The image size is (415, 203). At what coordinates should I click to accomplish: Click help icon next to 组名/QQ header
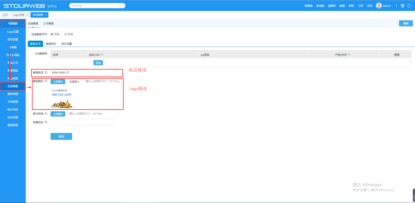[x=102, y=55]
